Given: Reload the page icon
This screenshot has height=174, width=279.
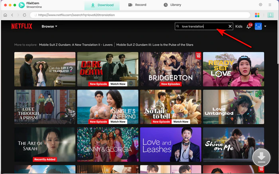Looking at the screenshot, I should [x=25, y=15].
